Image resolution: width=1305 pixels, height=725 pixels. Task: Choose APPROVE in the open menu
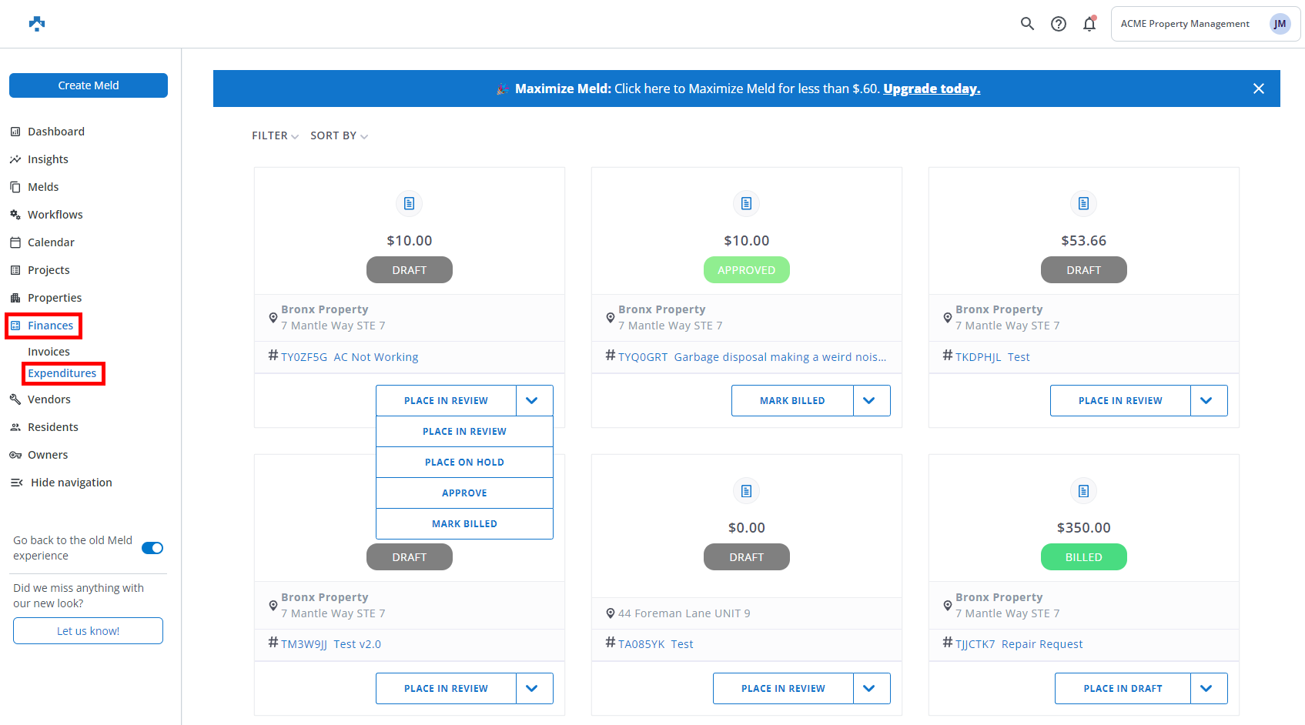point(464,493)
